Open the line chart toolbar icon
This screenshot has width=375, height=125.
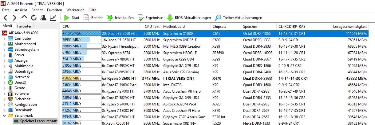(x=53, y=18)
